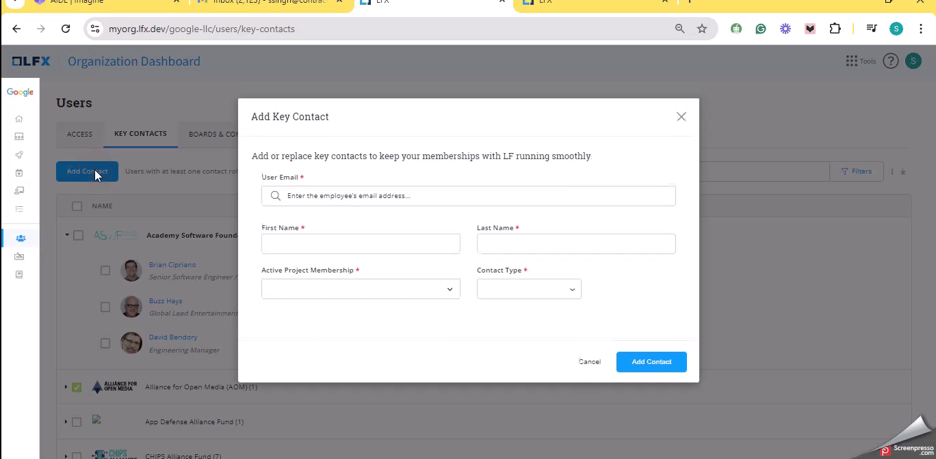Toggle the Alliance for Open Media checkbox

pyautogui.click(x=77, y=387)
